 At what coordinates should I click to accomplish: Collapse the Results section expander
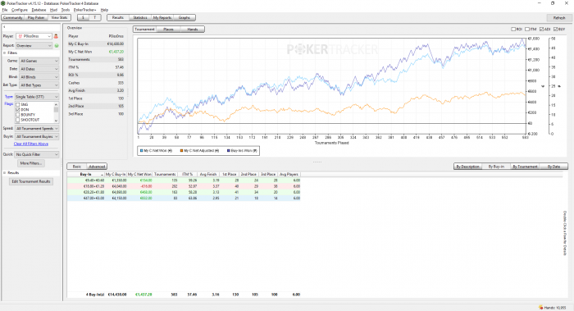[5, 172]
